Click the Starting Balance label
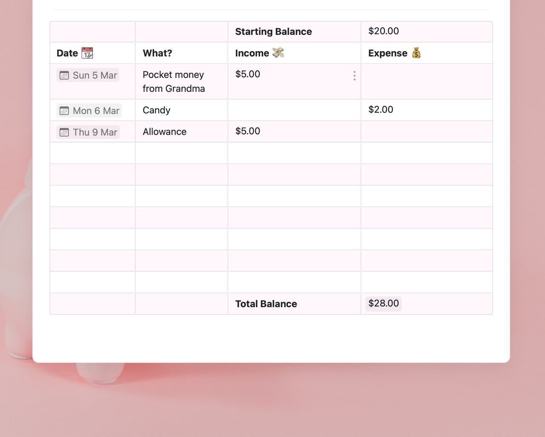This screenshot has height=437, width=545. 273,31
